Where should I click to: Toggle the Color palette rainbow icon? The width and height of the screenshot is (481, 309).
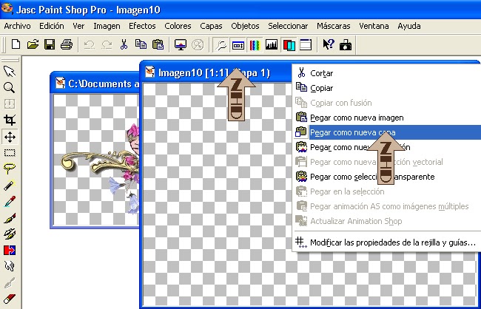[255, 45]
